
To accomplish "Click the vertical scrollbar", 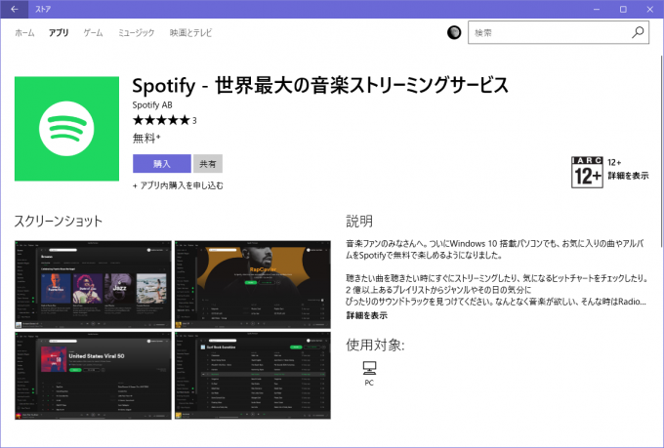I will (661, 151).
